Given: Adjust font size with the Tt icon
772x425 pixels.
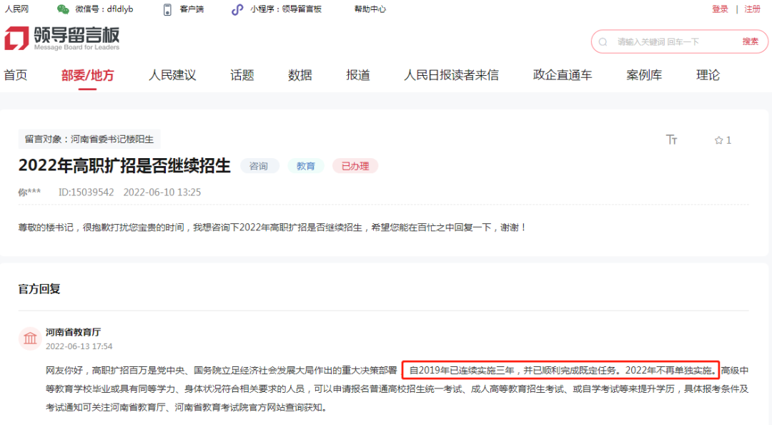Looking at the screenshot, I should click(x=671, y=140).
